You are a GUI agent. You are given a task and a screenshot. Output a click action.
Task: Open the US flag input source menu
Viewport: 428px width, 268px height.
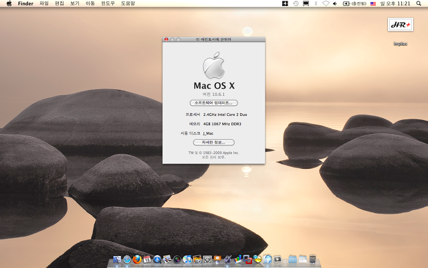coord(373,3)
